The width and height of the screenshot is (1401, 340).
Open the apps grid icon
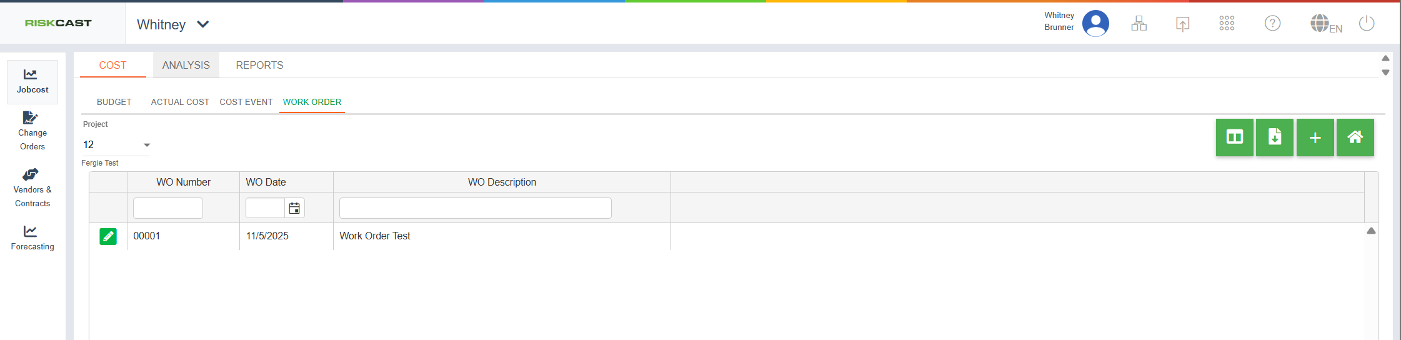tap(1227, 24)
